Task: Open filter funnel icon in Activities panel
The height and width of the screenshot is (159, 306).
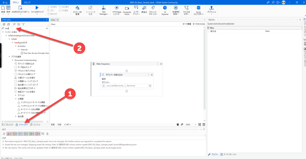Action: 23,24
